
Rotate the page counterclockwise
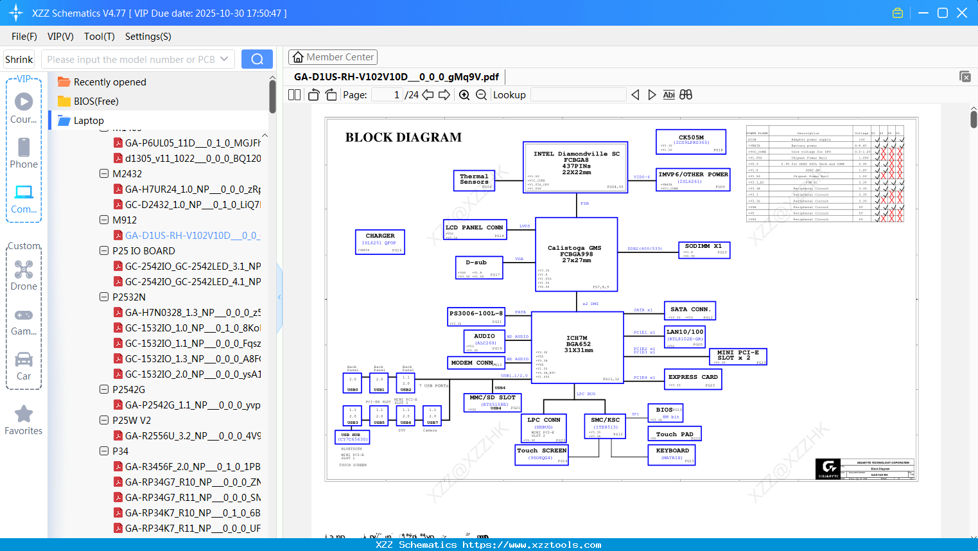click(x=314, y=94)
